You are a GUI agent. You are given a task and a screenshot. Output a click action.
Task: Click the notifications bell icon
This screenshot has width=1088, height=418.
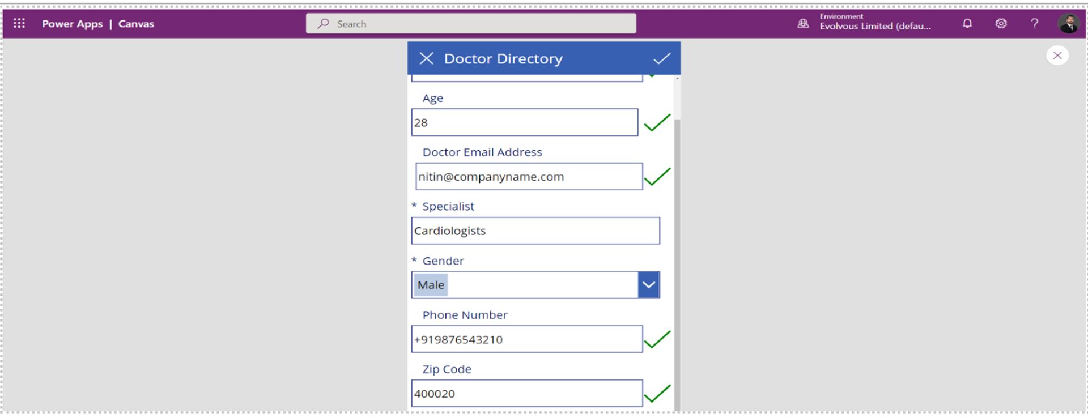click(x=967, y=24)
